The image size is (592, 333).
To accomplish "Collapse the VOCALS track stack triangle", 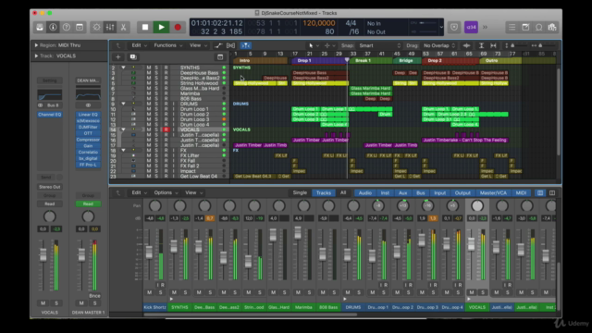I will tap(123, 129).
